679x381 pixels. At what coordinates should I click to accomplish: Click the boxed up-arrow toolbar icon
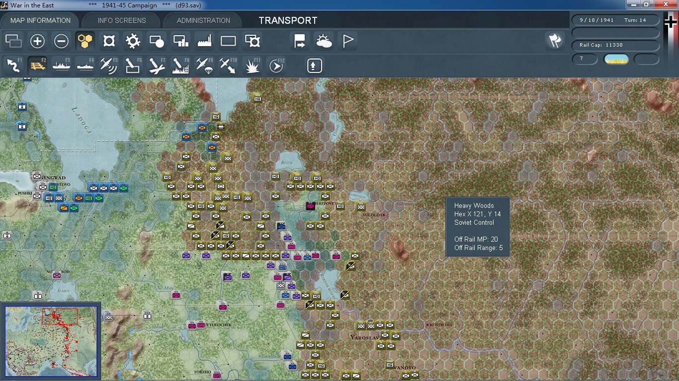[x=314, y=65]
